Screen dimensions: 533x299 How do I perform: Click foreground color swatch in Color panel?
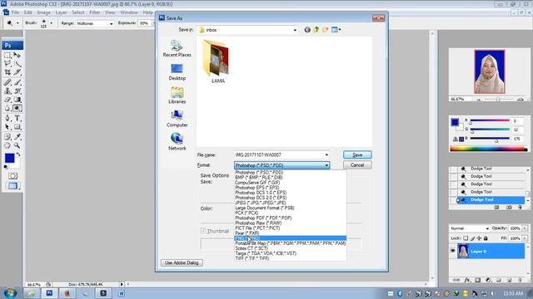point(455,122)
